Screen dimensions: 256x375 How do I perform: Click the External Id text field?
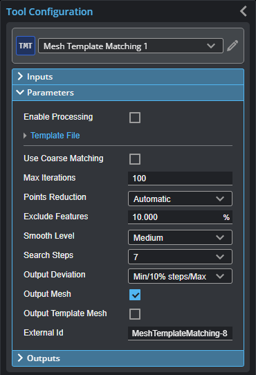click(180, 333)
